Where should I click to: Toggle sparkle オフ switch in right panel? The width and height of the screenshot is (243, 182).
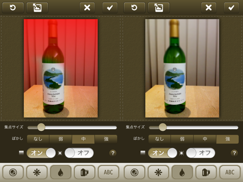201,153
